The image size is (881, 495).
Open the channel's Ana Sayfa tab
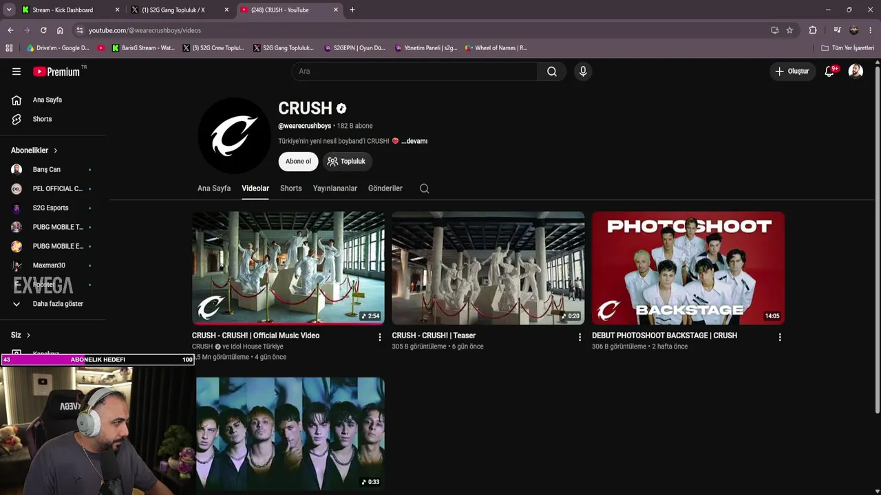pos(214,188)
